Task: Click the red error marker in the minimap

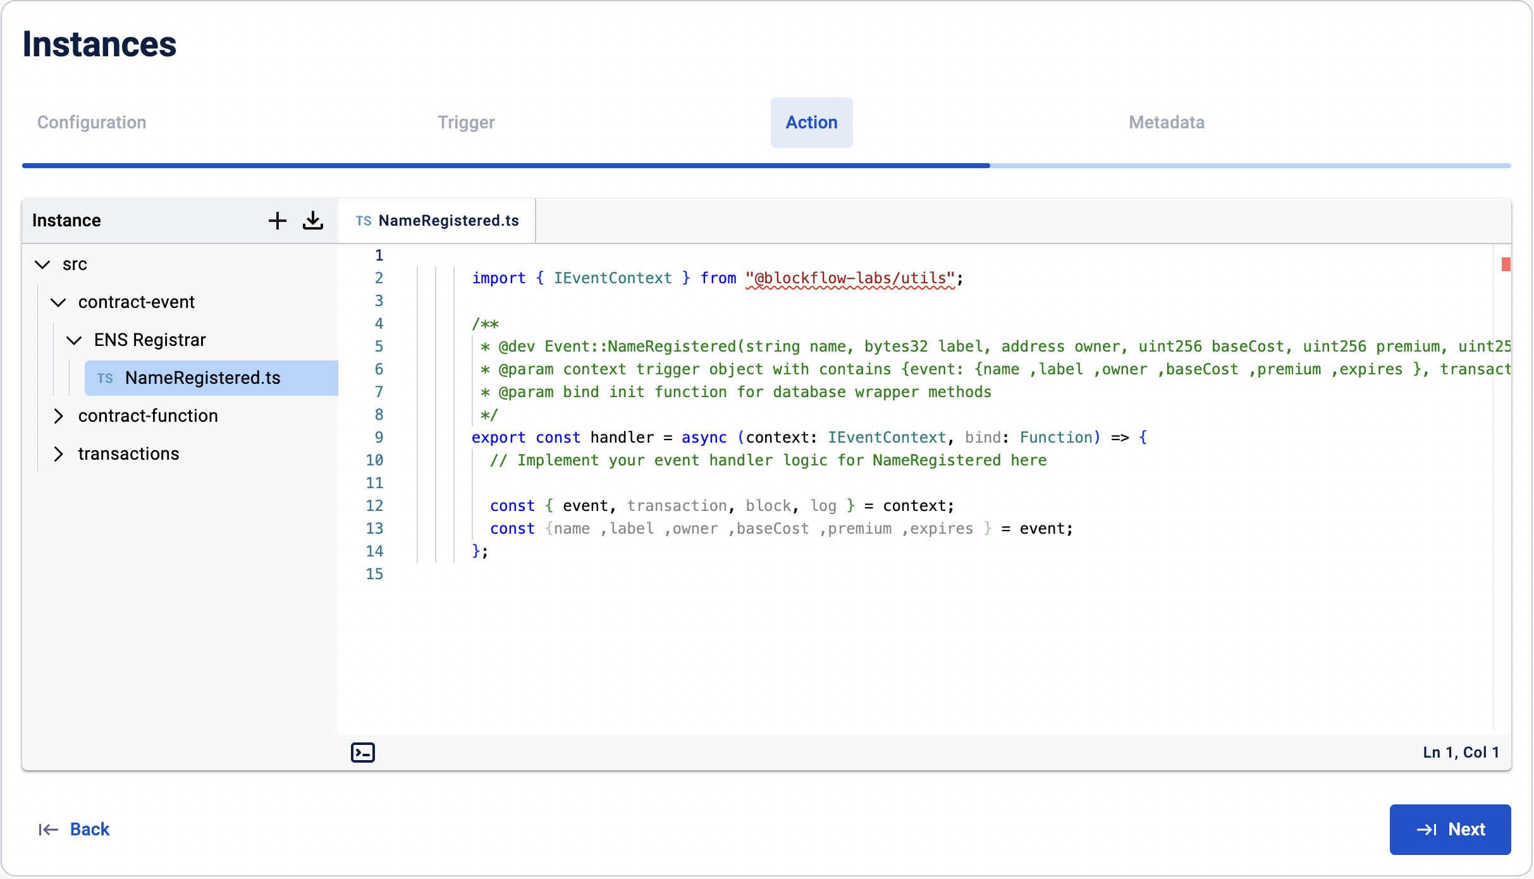Action: (x=1506, y=264)
